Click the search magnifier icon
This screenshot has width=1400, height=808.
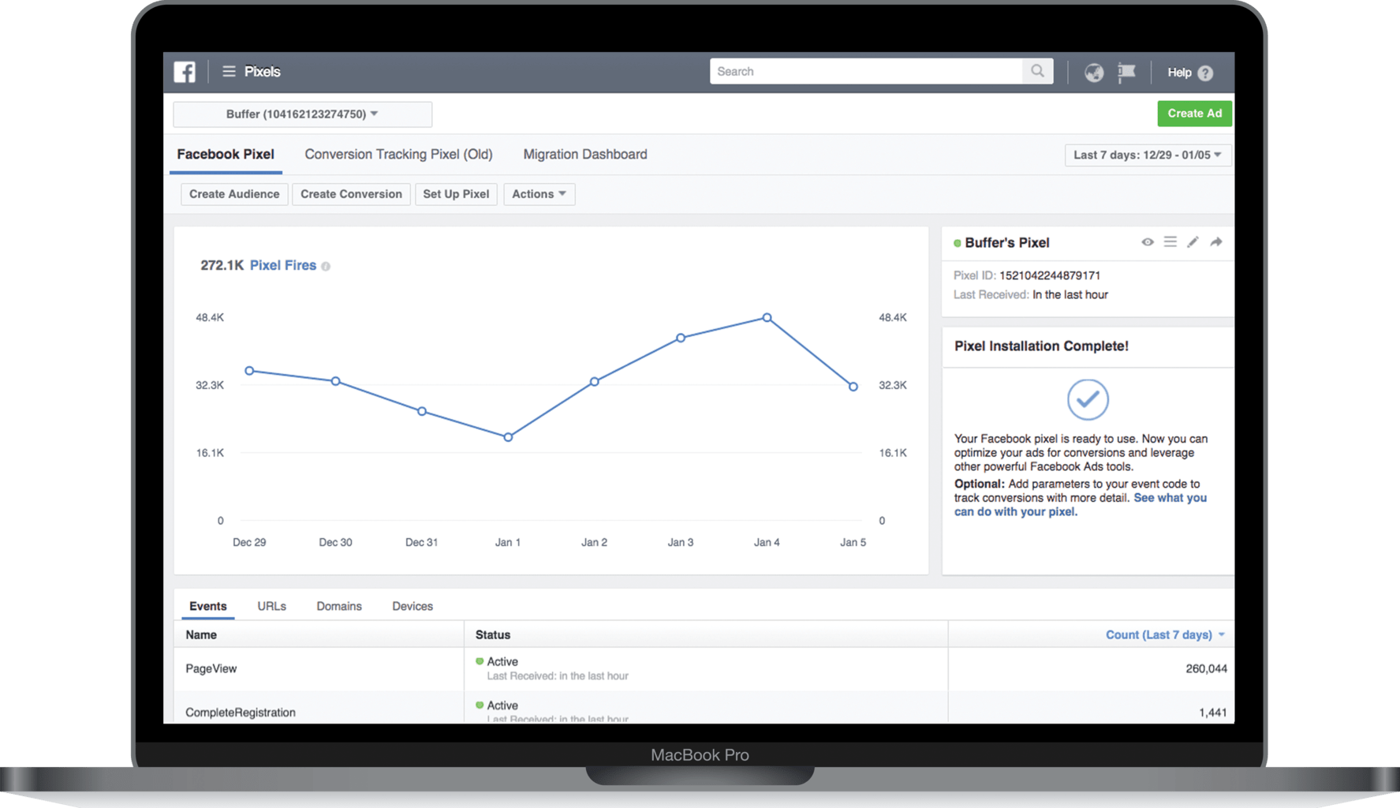click(1037, 71)
